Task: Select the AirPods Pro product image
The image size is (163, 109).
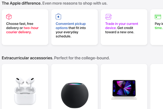Action: (25, 91)
